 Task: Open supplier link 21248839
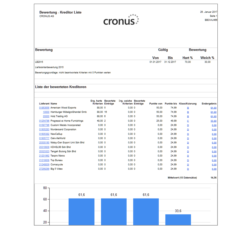point(44,165)
